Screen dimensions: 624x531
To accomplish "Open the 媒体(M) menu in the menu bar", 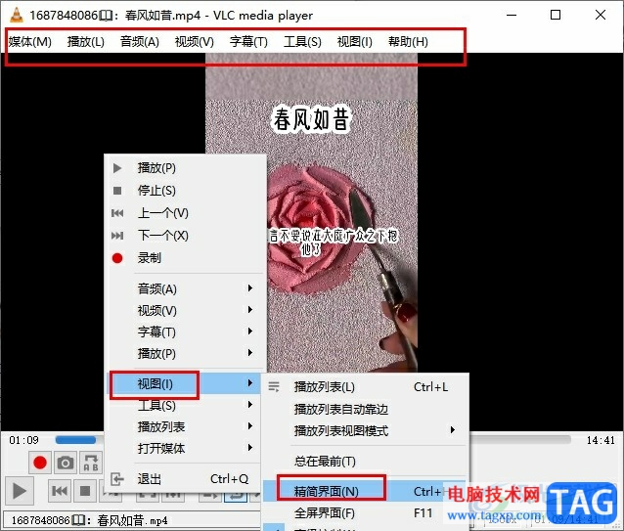I will [x=30, y=42].
